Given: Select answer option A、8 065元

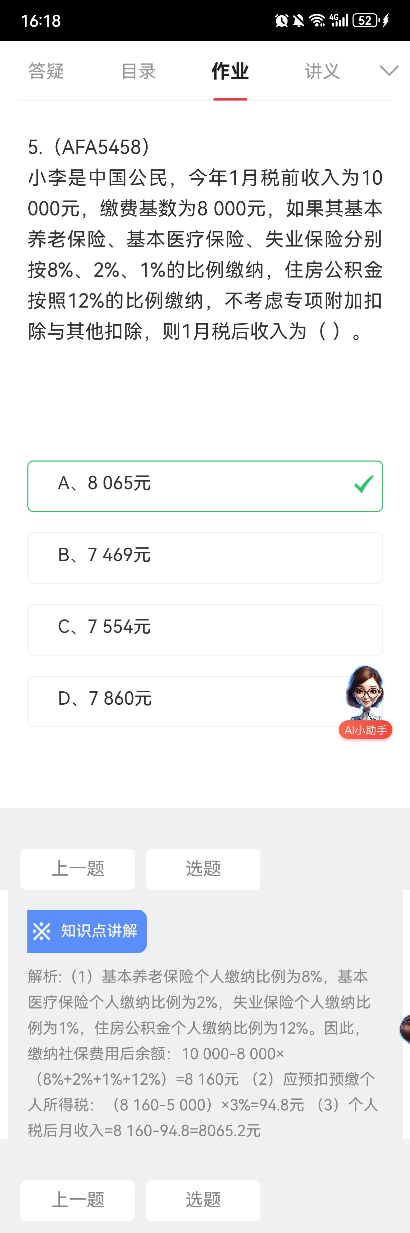Looking at the screenshot, I should (x=205, y=486).
